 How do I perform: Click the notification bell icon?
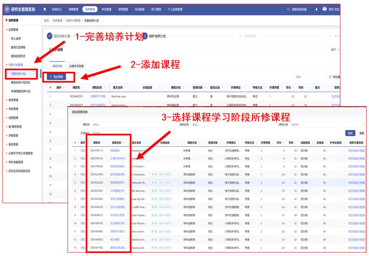[x=316, y=9]
